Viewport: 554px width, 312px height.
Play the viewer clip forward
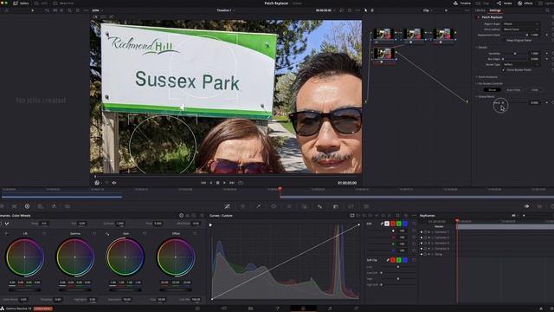coord(224,183)
